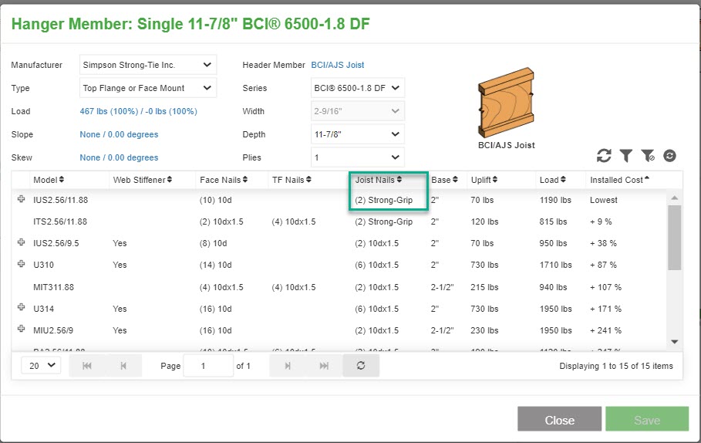Sort by Load column header
The image size is (701, 443).
(553, 180)
